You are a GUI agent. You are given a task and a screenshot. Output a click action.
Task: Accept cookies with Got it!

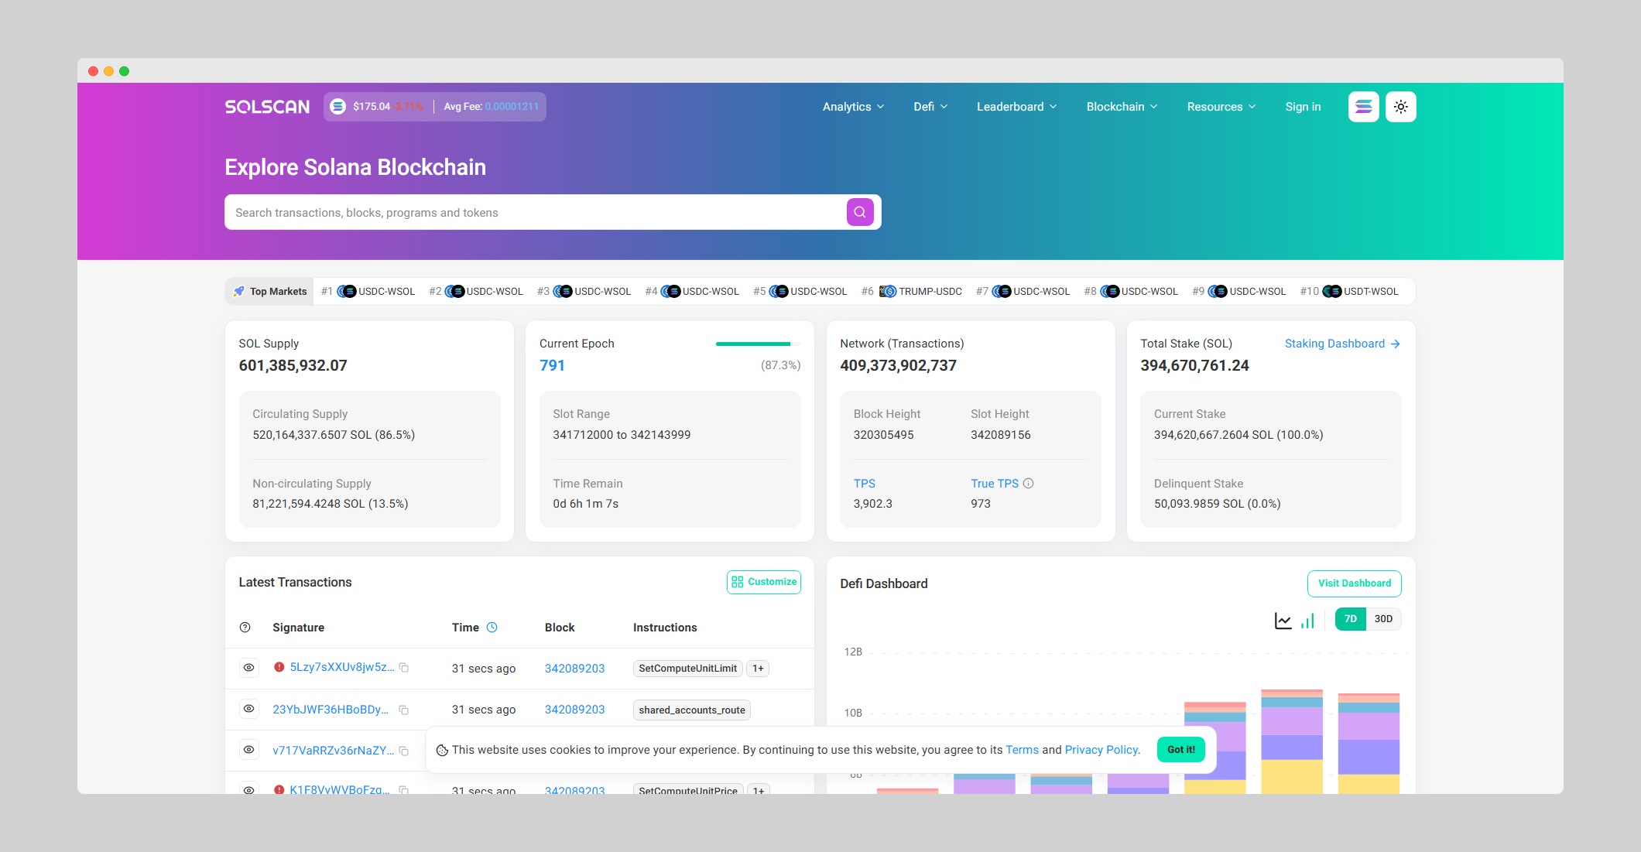(1181, 750)
